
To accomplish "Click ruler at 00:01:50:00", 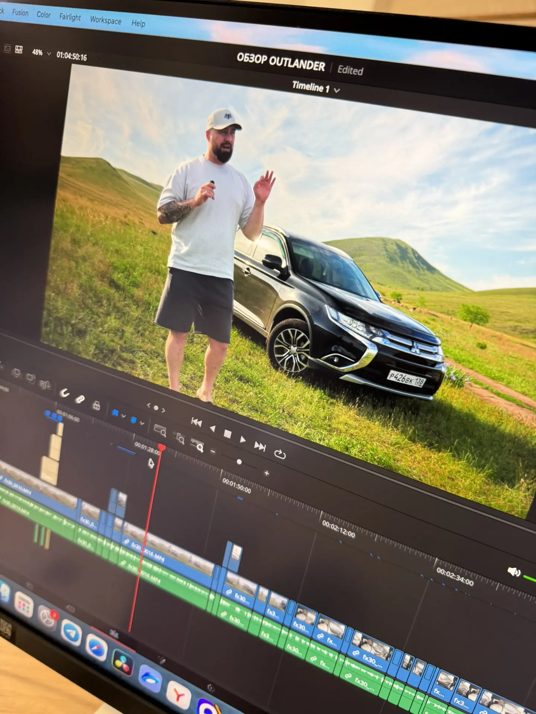I will tap(237, 486).
